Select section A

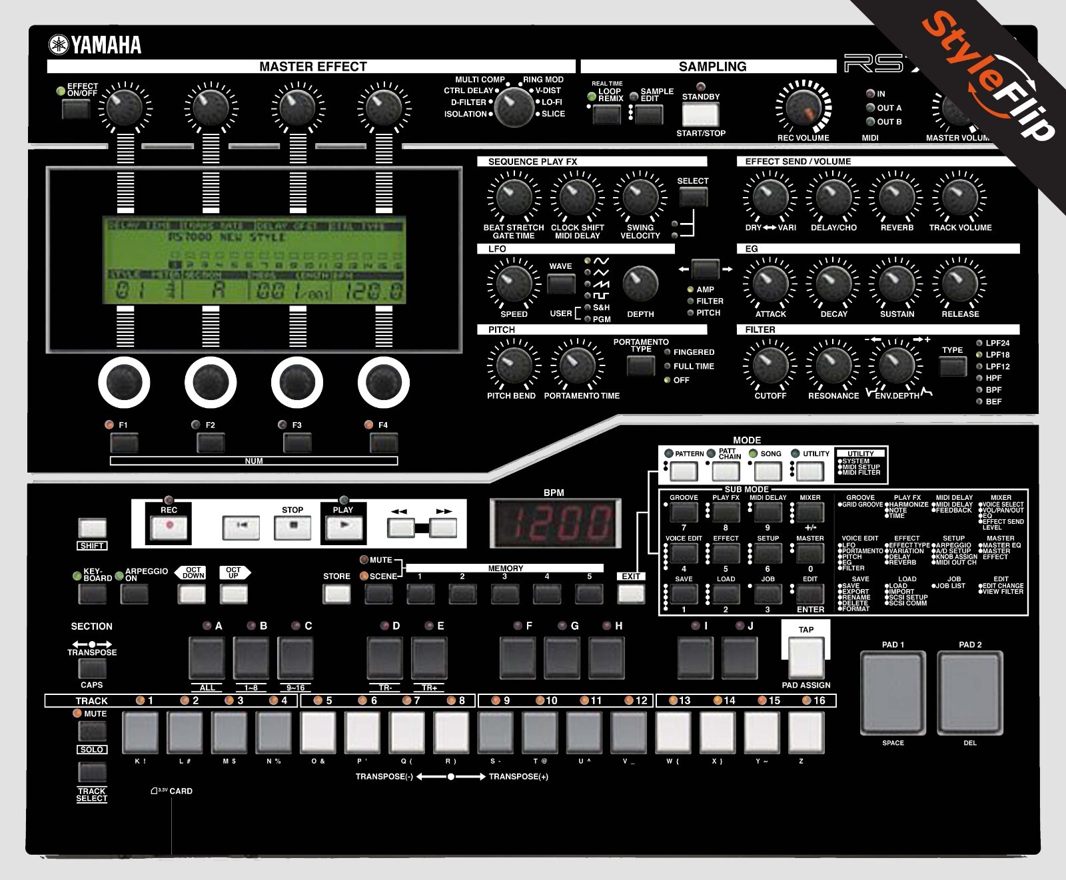tap(207, 658)
